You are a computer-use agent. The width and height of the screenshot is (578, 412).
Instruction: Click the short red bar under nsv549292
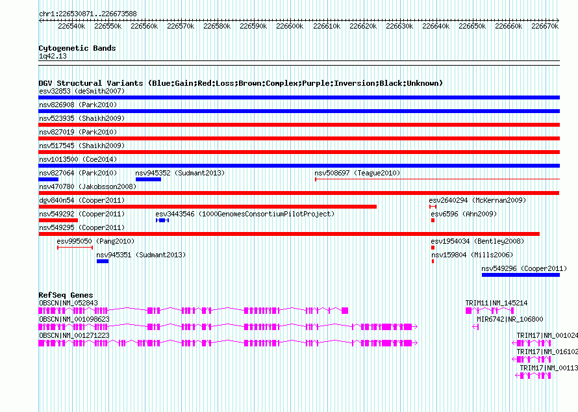click(x=58, y=220)
